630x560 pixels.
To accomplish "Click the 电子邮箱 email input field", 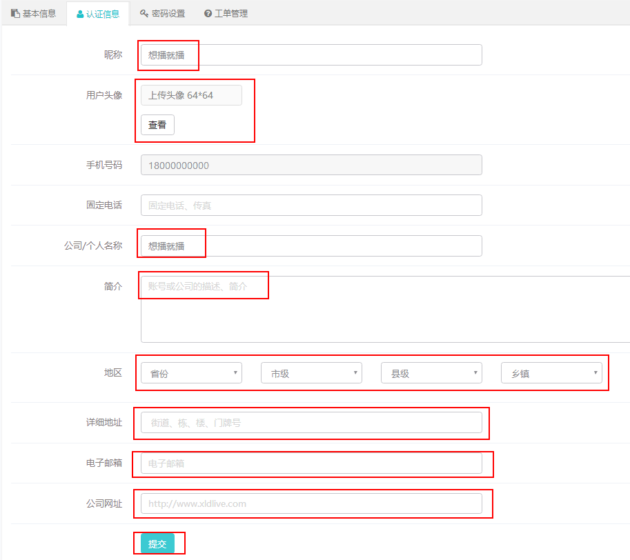I will pyautogui.click(x=311, y=463).
